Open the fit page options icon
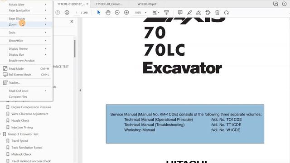 pos(155,13)
